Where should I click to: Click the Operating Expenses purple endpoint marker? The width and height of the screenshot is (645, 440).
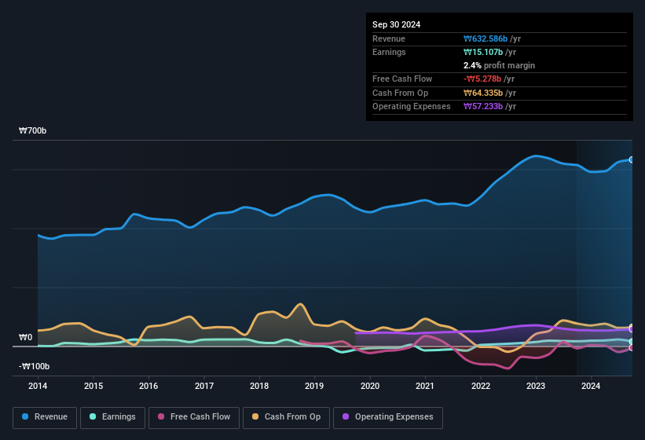632,329
